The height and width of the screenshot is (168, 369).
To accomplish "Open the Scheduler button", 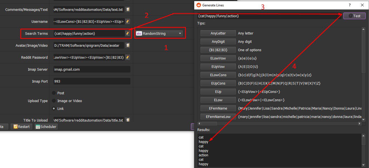I will click(46, 127).
